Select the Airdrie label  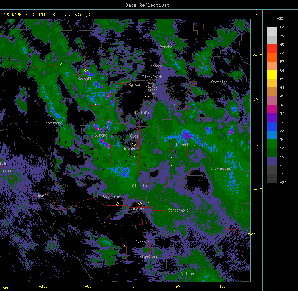click(x=140, y=186)
